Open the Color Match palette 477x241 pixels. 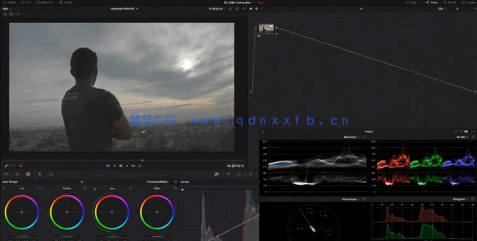17,174
